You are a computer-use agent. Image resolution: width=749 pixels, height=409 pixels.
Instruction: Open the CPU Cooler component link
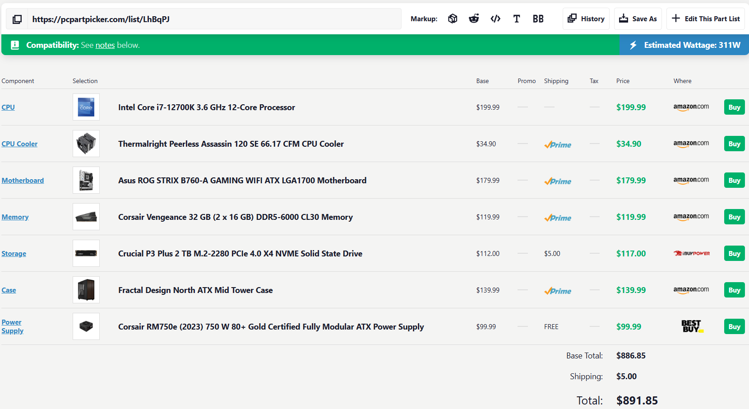pyautogui.click(x=19, y=144)
